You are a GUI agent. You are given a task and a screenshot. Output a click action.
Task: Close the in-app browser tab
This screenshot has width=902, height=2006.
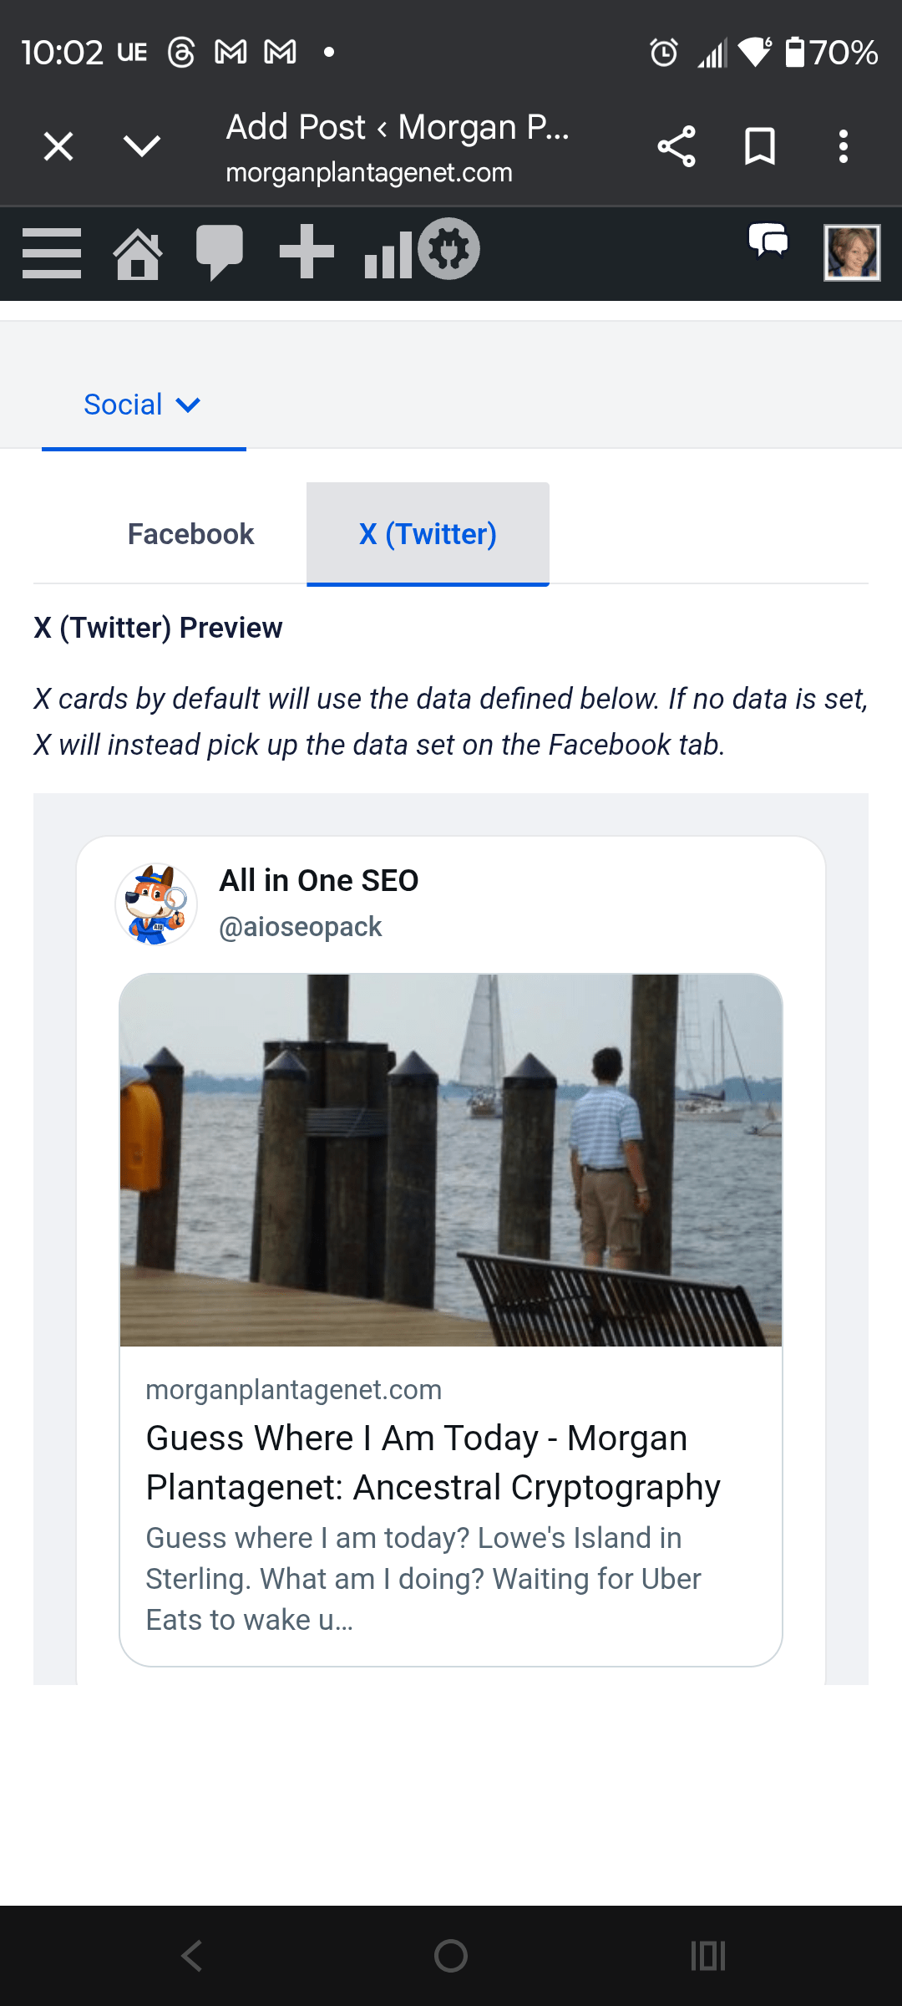coord(58,147)
